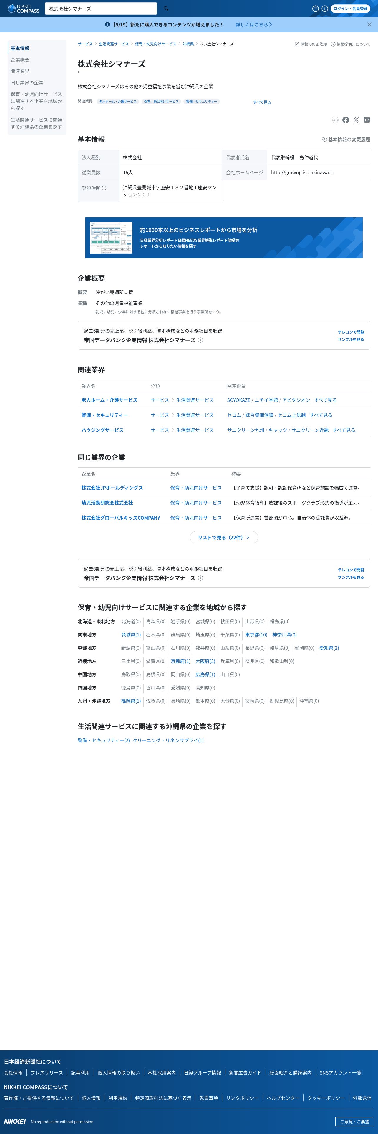Click the second サンプルを見る link
This screenshot has width=378, height=1134.
(x=351, y=577)
